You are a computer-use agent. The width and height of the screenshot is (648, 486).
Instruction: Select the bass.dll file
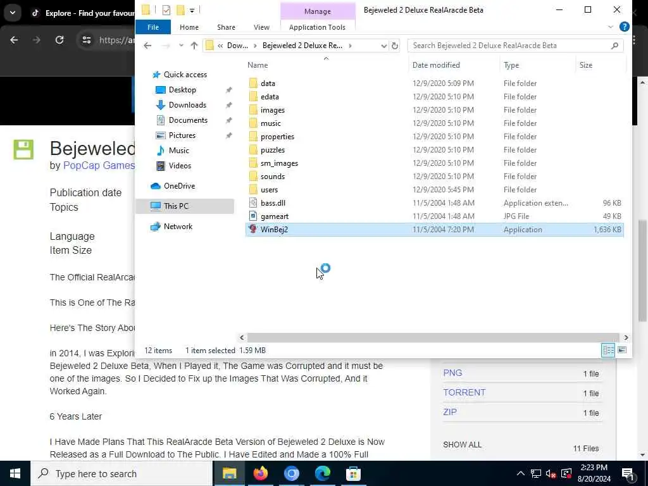tap(273, 203)
